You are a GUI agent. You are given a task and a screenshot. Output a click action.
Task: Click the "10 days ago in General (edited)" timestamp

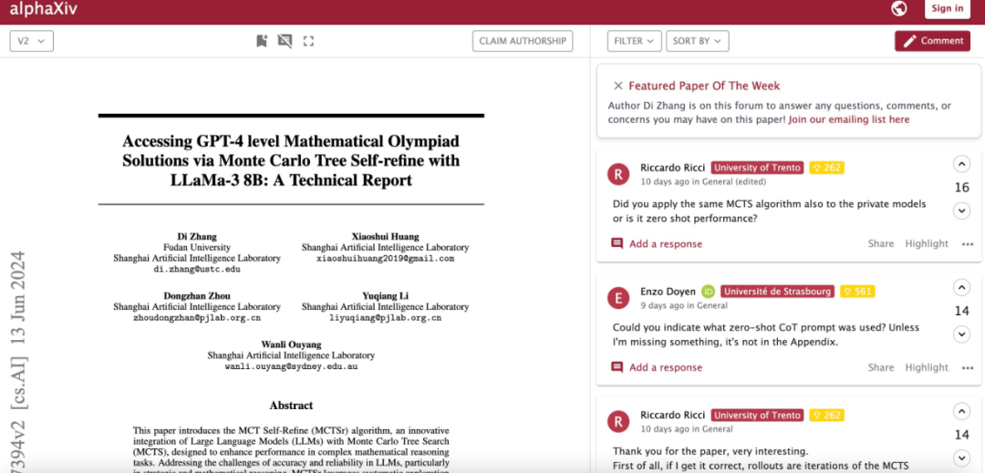tap(703, 182)
